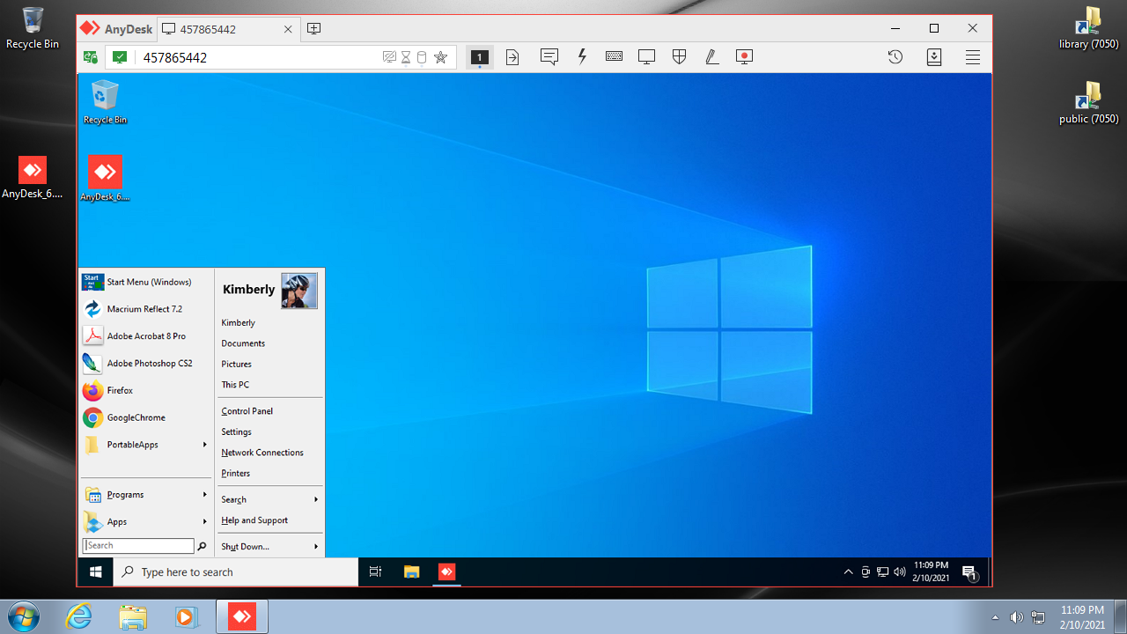Open Control Panel from the Start menu
This screenshot has height=634, width=1127.
247,411
